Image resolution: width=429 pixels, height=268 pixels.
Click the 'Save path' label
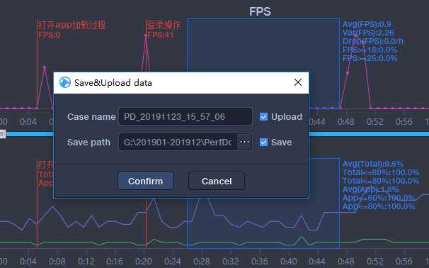click(x=88, y=143)
